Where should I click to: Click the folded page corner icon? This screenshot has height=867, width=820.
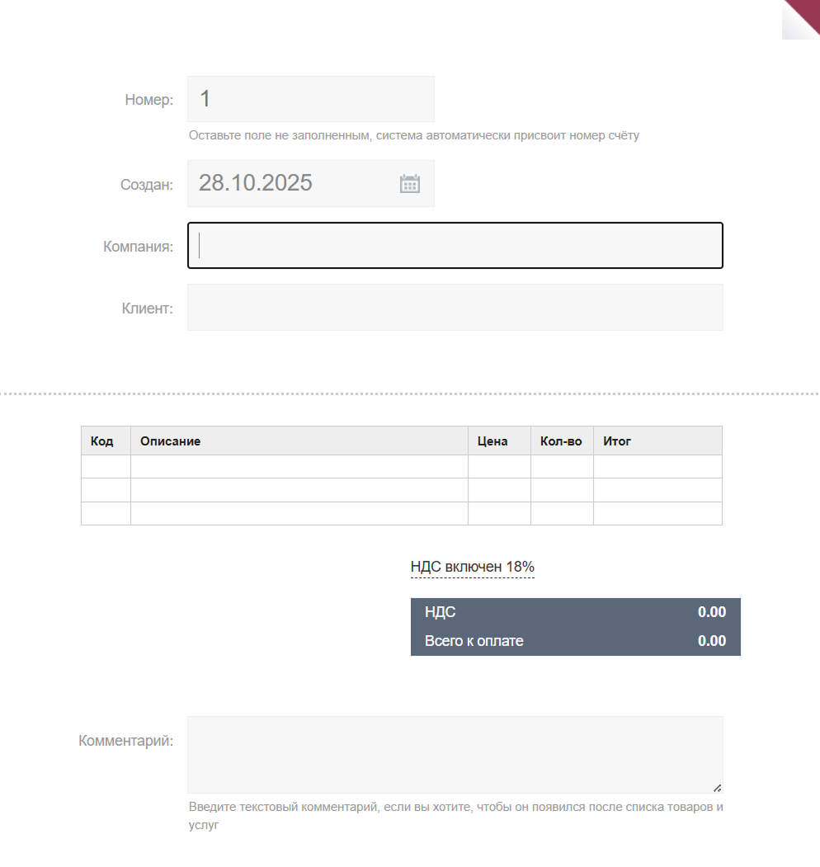802,18
